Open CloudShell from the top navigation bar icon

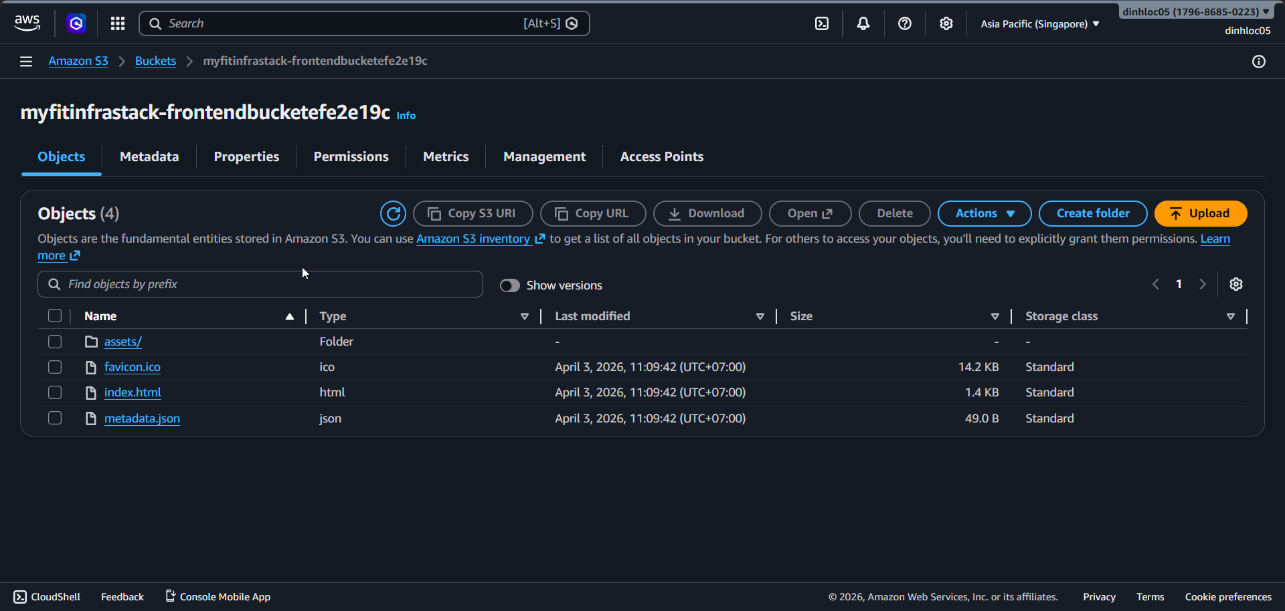tap(822, 23)
